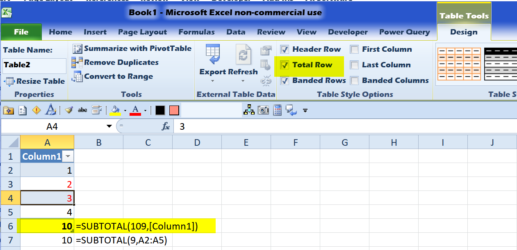The width and height of the screenshot is (517, 250).
Task: Click the Select All corner triangle of the grid
Action: pos(10,142)
